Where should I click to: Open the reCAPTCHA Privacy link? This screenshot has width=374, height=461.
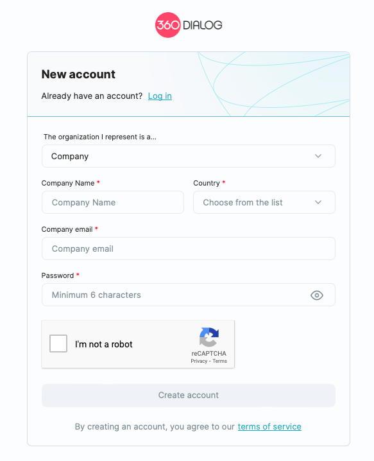point(199,361)
